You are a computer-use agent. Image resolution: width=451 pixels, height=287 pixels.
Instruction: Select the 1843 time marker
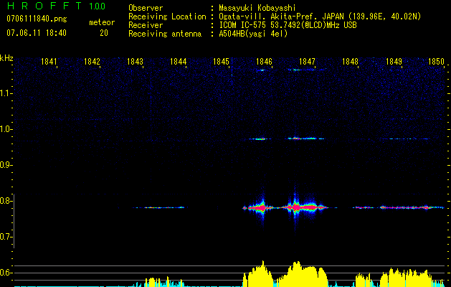tap(135, 62)
